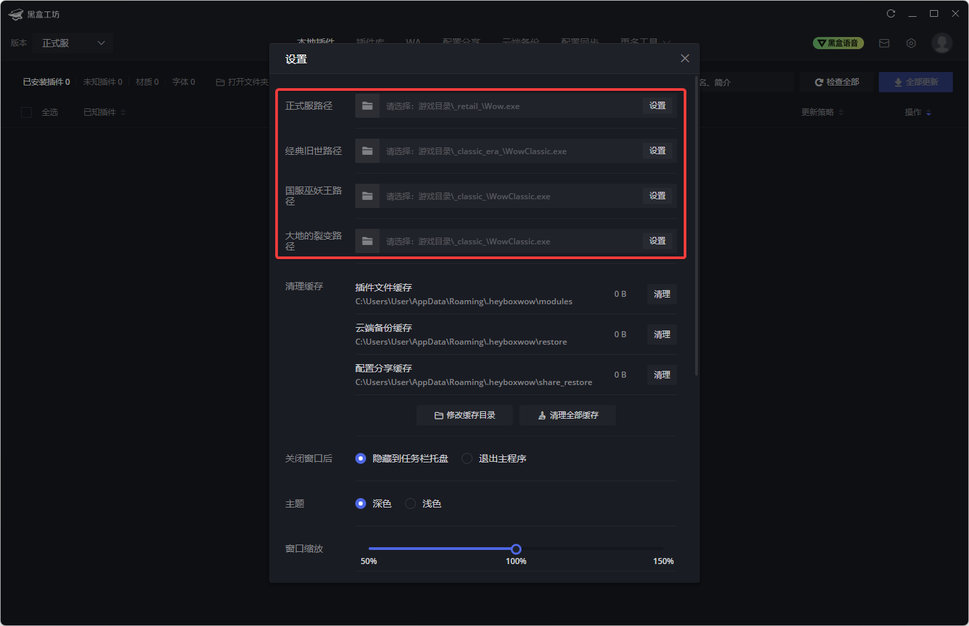Expand the 更多工具 menu
The width and height of the screenshot is (969, 626).
[x=645, y=42]
